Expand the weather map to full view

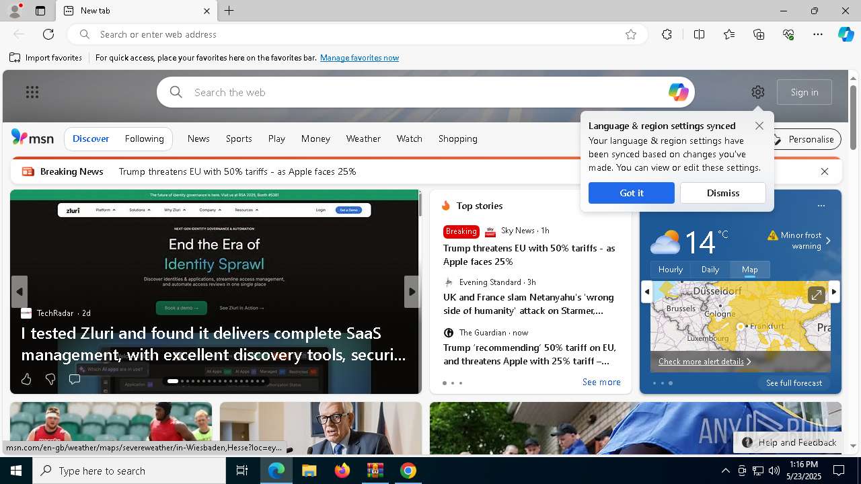(816, 295)
